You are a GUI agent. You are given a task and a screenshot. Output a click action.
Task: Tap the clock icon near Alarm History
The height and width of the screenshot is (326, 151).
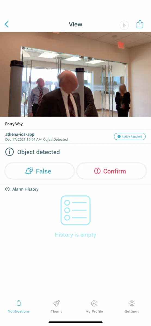click(8, 189)
